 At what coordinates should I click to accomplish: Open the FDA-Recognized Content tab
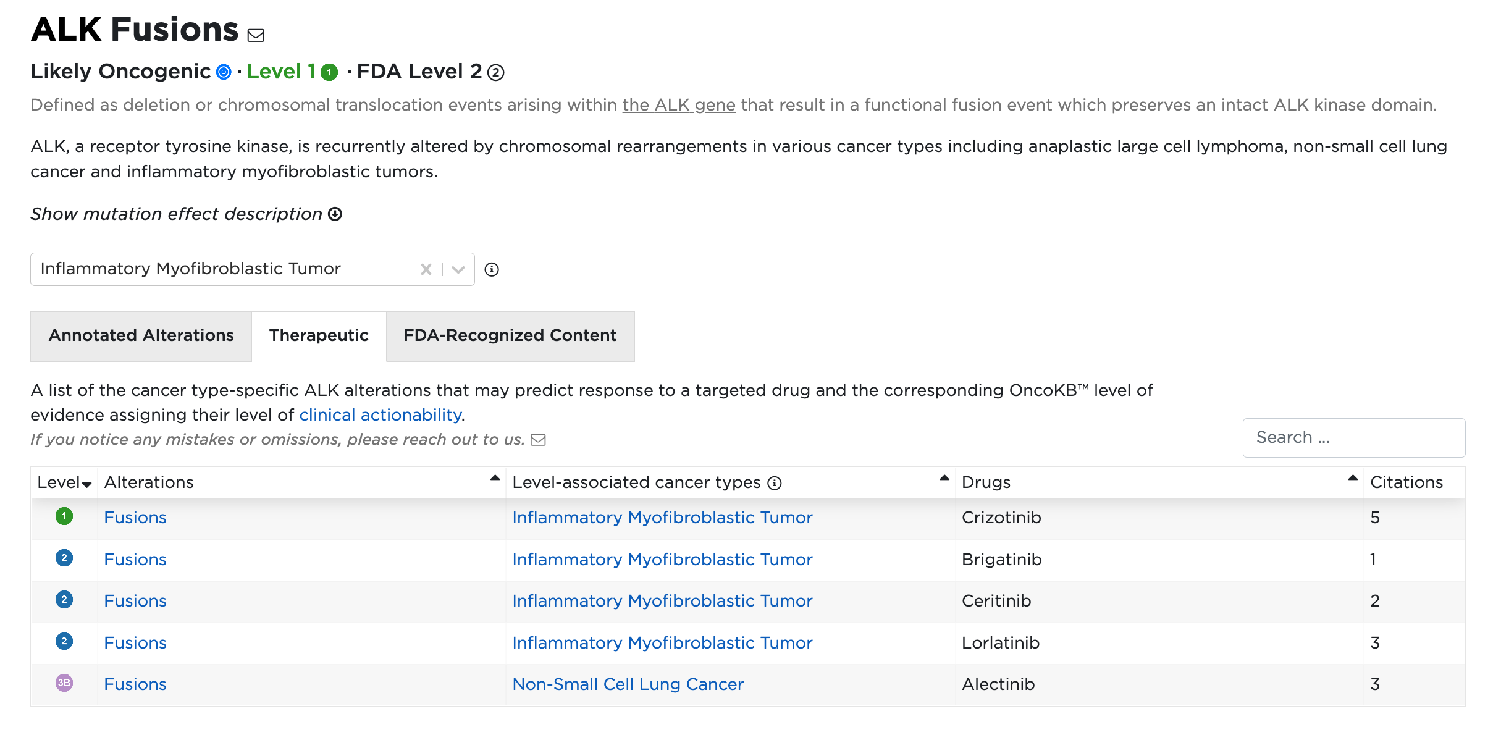509,335
